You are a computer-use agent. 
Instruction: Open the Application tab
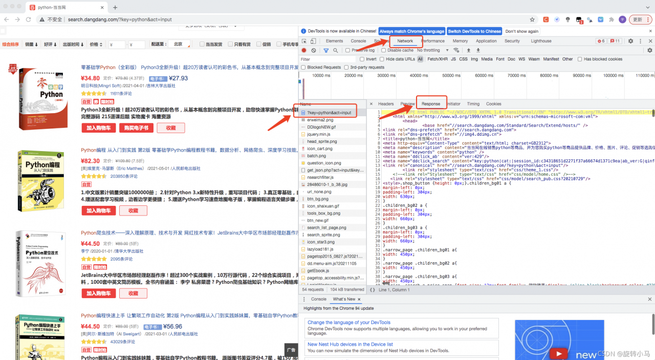[x=486, y=41]
